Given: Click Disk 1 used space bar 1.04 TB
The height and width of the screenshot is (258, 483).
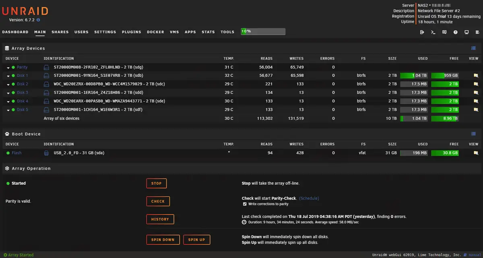Looking at the screenshot, I should 414,76.
